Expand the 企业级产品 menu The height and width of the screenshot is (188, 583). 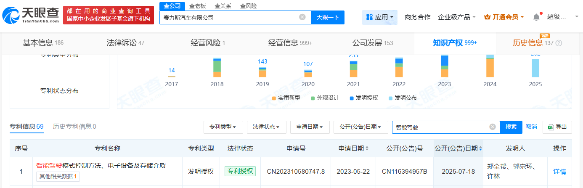point(457,17)
